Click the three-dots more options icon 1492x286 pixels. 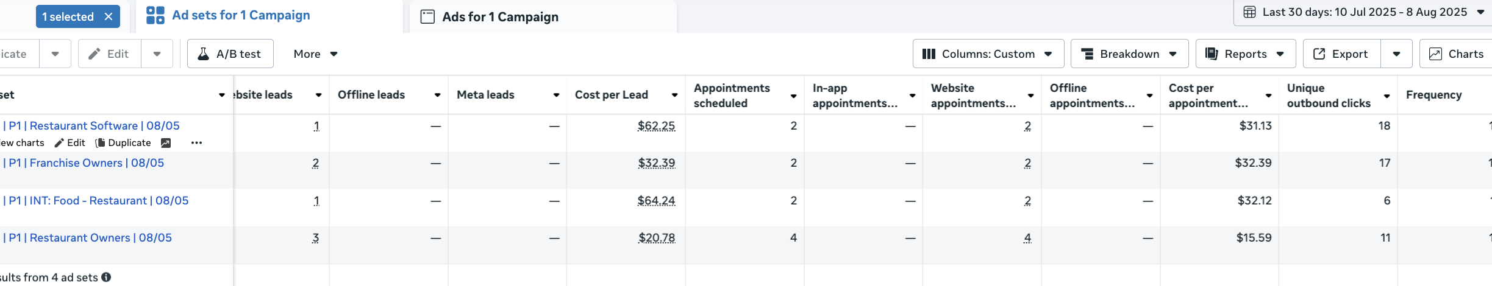(196, 143)
